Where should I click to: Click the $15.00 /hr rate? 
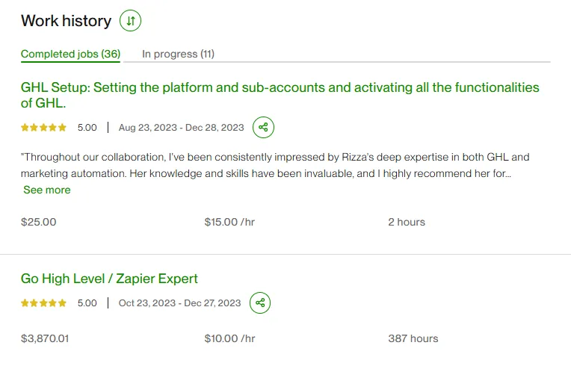click(x=229, y=222)
